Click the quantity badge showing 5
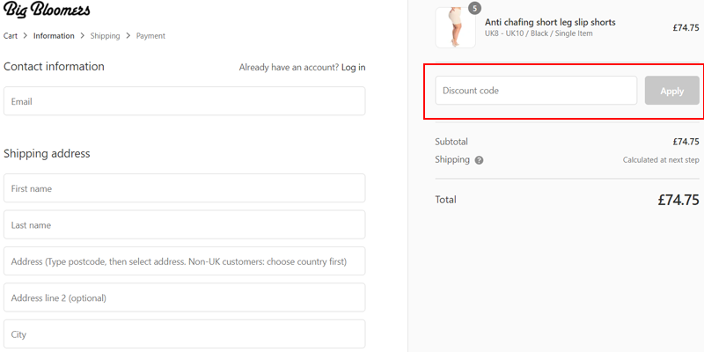704x352 pixels. tap(474, 8)
